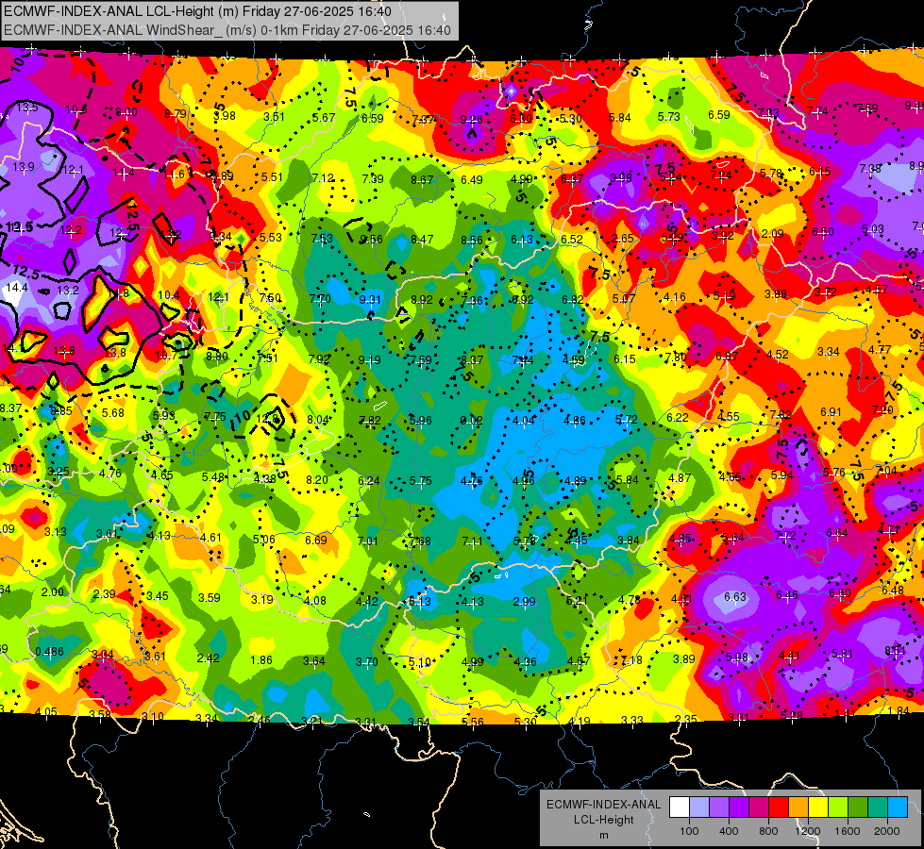Click the map value 6.91
The height and width of the screenshot is (849, 924).
(831, 412)
